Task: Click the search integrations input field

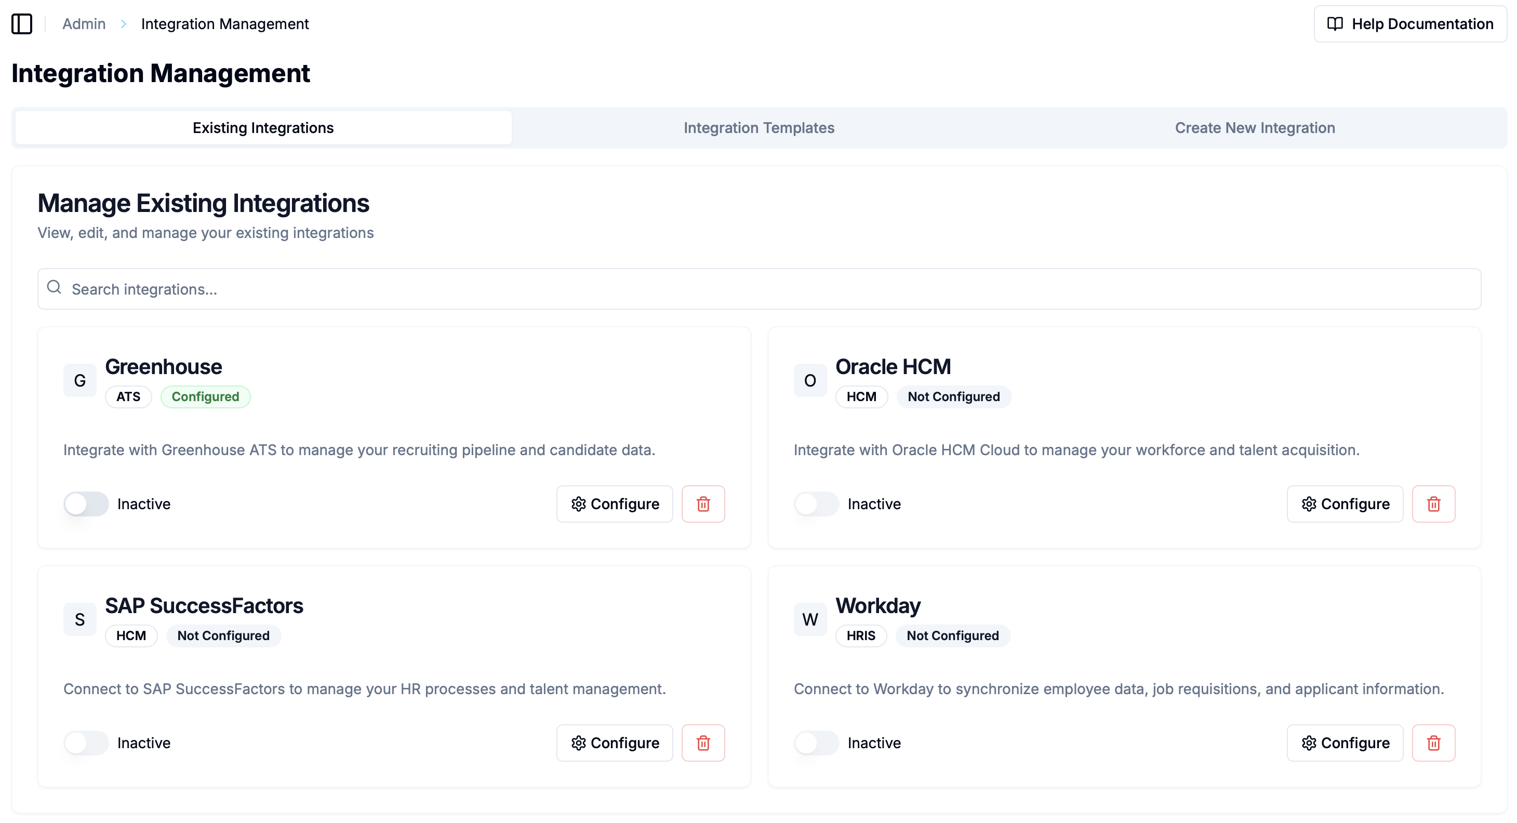Action: coord(759,289)
